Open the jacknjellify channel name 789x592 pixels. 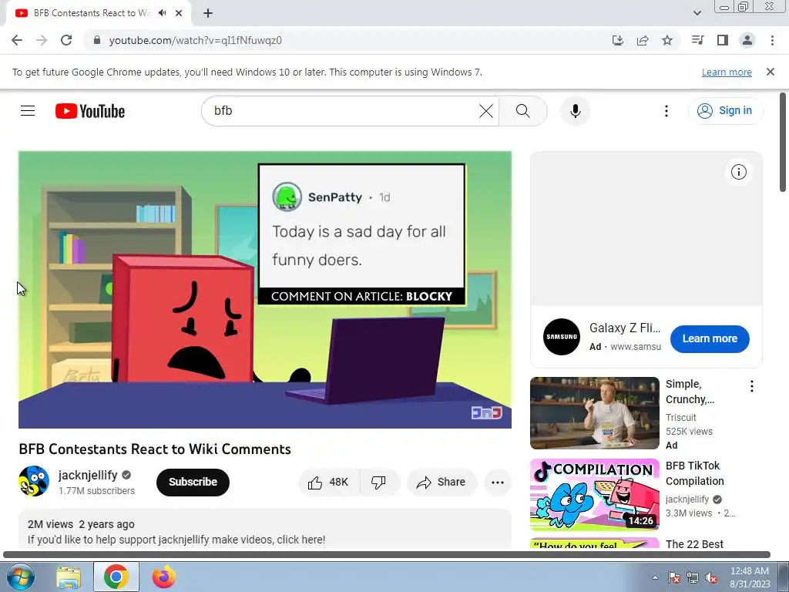[88, 475]
